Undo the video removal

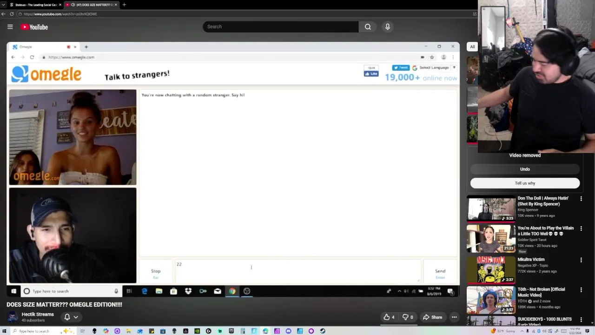coord(525,169)
